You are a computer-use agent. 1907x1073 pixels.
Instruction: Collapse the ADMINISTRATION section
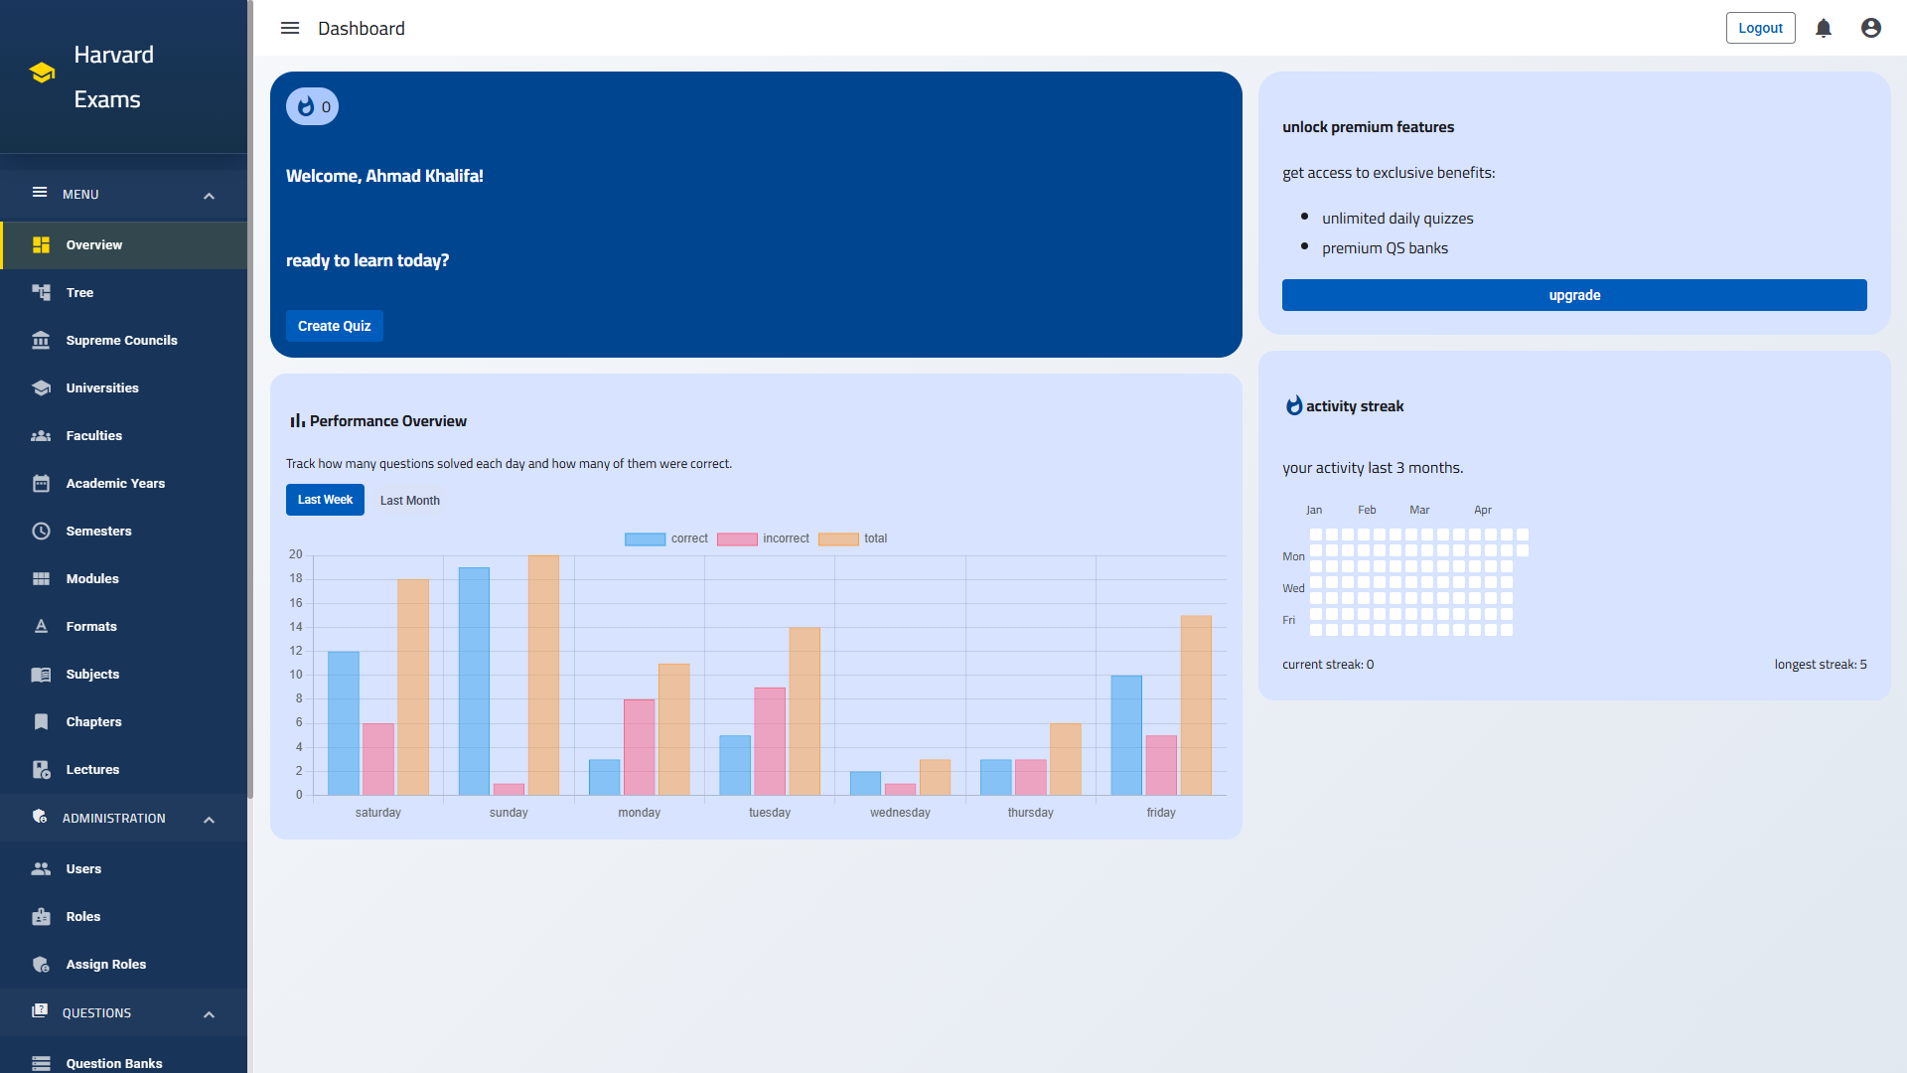coord(209,819)
